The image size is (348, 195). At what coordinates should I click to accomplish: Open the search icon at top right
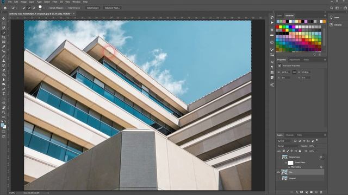(x=331, y=8)
